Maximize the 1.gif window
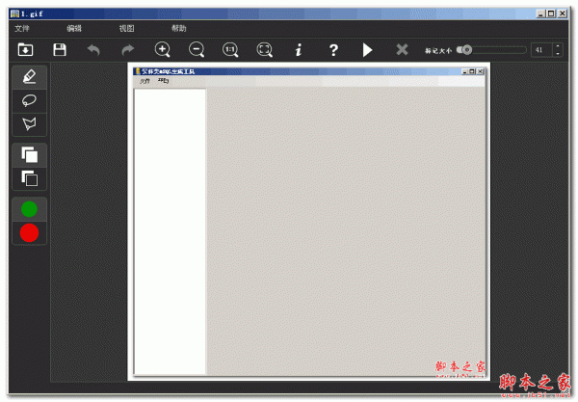 (x=551, y=13)
